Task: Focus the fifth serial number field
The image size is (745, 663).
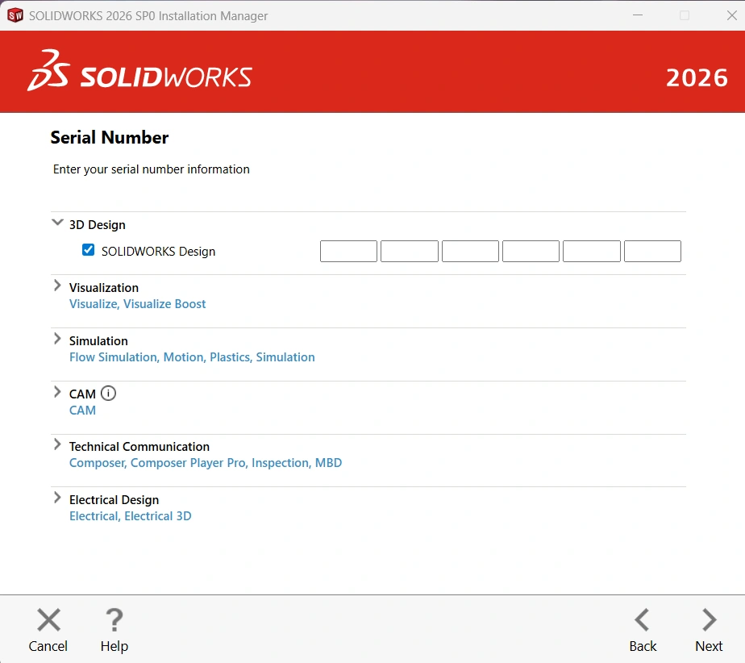Action: [x=592, y=252]
